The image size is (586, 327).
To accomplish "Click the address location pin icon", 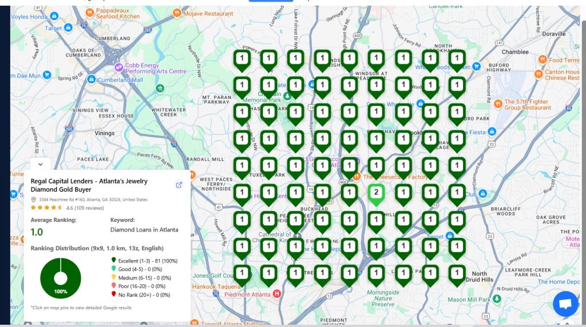I will coord(34,200).
